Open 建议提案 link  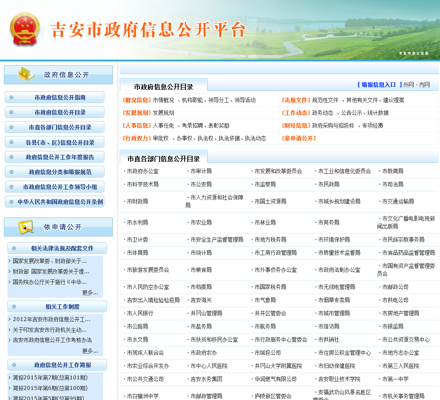(393, 100)
